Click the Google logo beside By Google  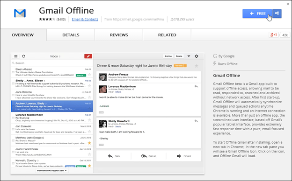coord(215,56)
